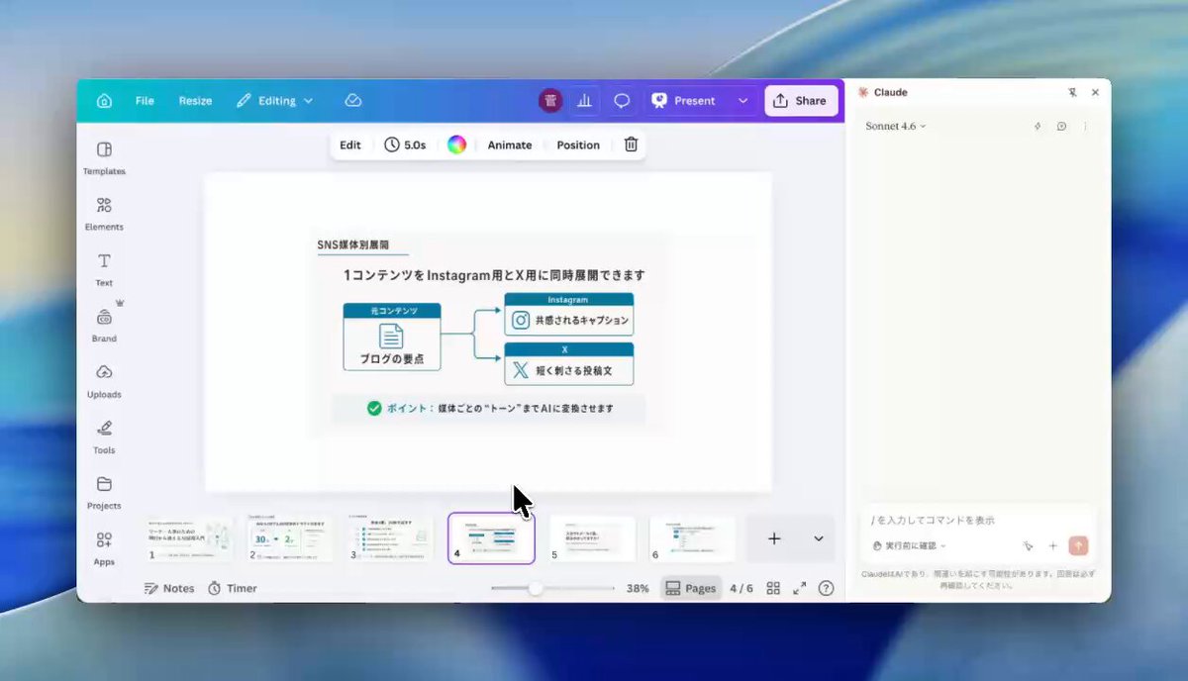Click the ブログの要点 box on slide
Image resolution: width=1188 pixels, height=681 pixels.
(x=392, y=337)
